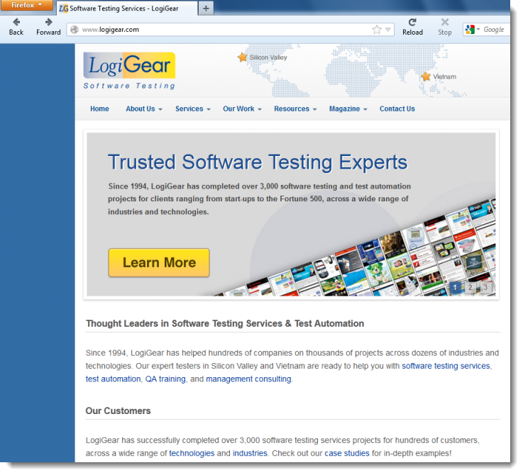Expand the Our Work menu
Image resolution: width=523 pixels, height=475 pixels.
[242, 108]
